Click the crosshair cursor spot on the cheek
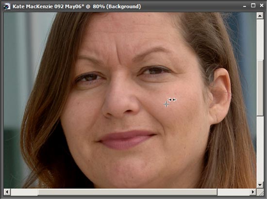The image size is (267, 199). point(166,104)
